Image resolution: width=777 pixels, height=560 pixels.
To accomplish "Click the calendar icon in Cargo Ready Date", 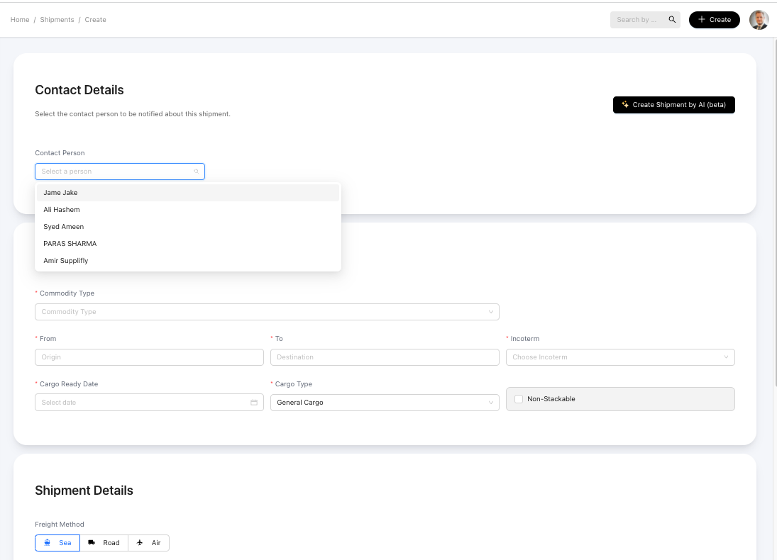I will coord(254,403).
